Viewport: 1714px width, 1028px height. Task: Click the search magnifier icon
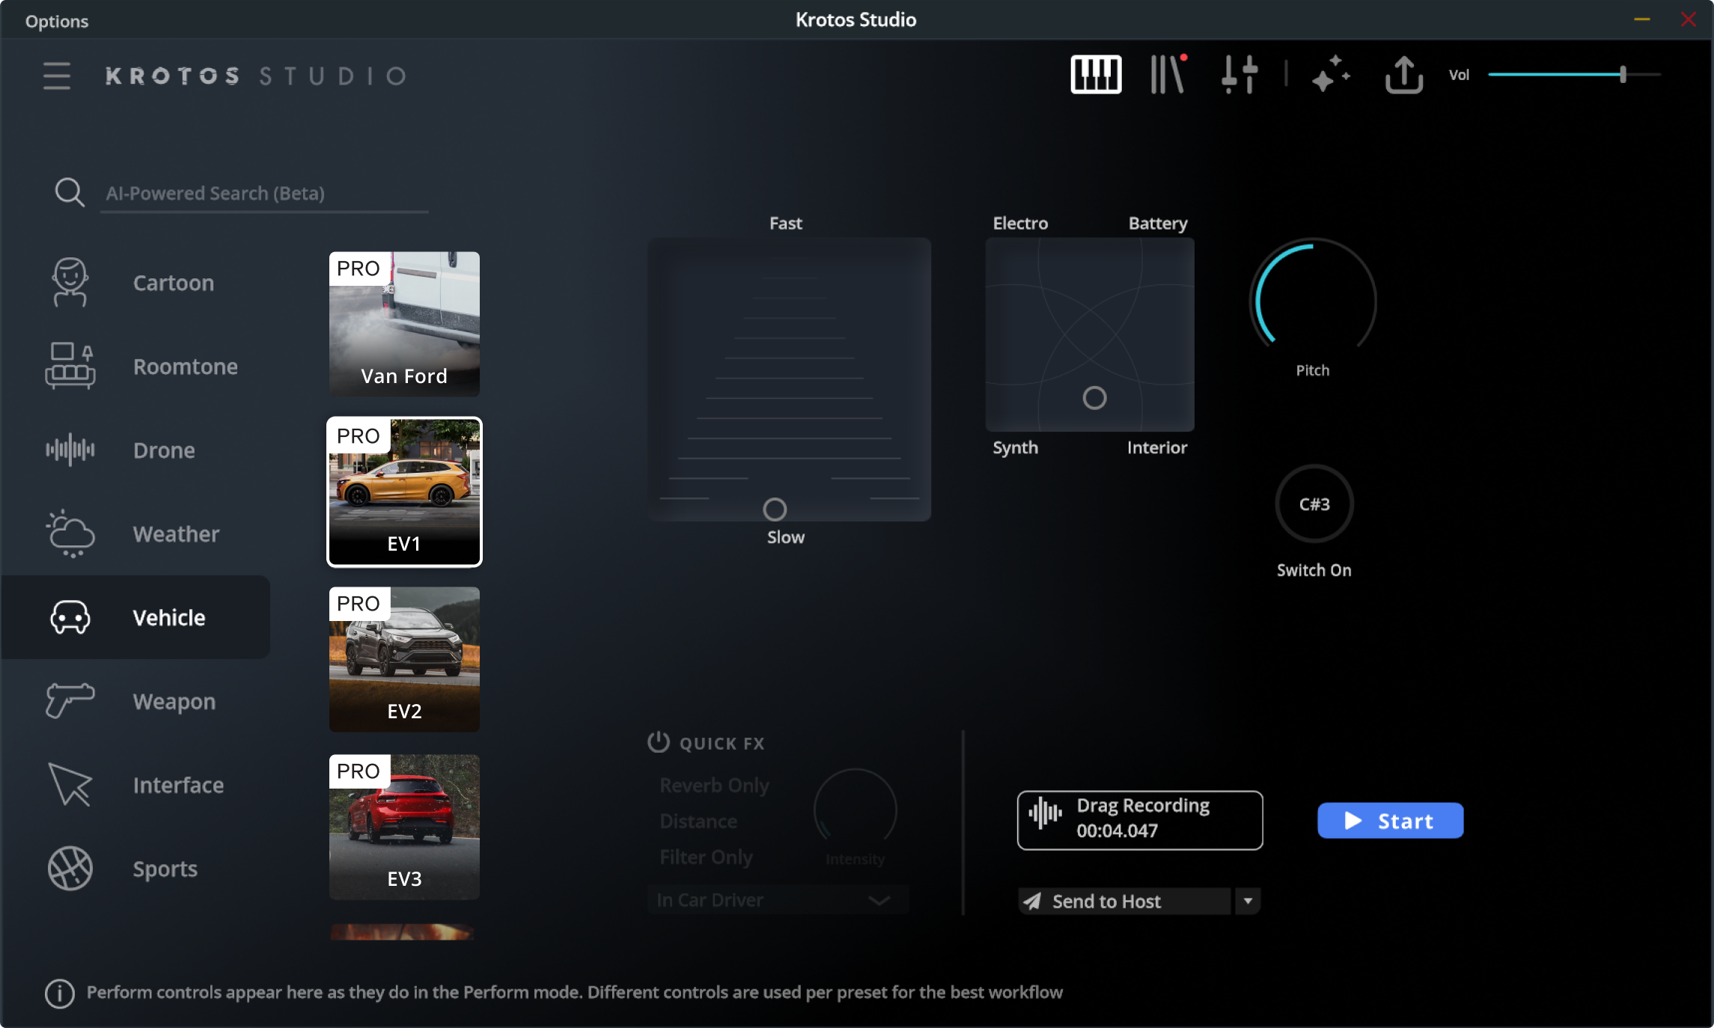pyautogui.click(x=70, y=192)
